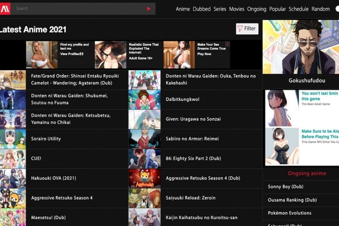Open Aggressive Retsuko Season 4 (Dub) title

[x=203, y=178]
